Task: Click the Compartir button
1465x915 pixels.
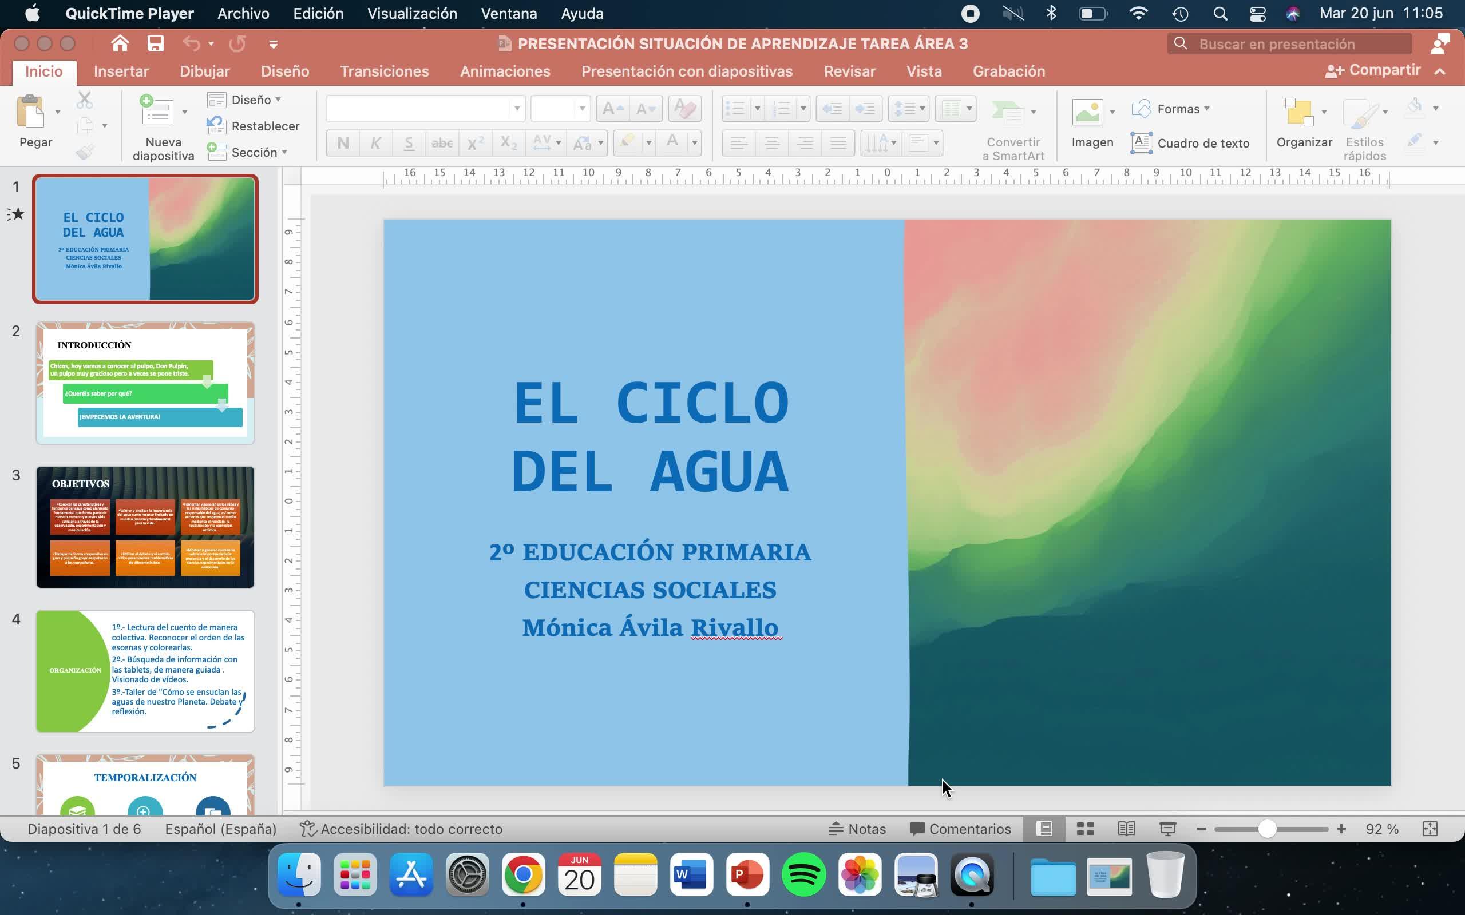Action: coord(1372,71)
